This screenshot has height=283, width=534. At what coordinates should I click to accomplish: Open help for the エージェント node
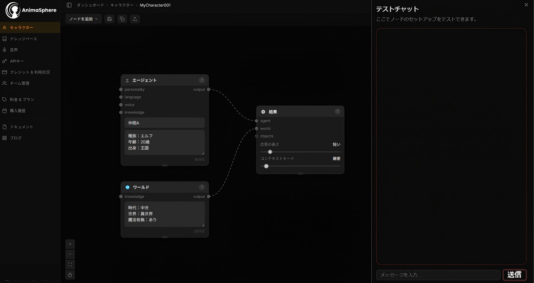click(x=202, y=80)
